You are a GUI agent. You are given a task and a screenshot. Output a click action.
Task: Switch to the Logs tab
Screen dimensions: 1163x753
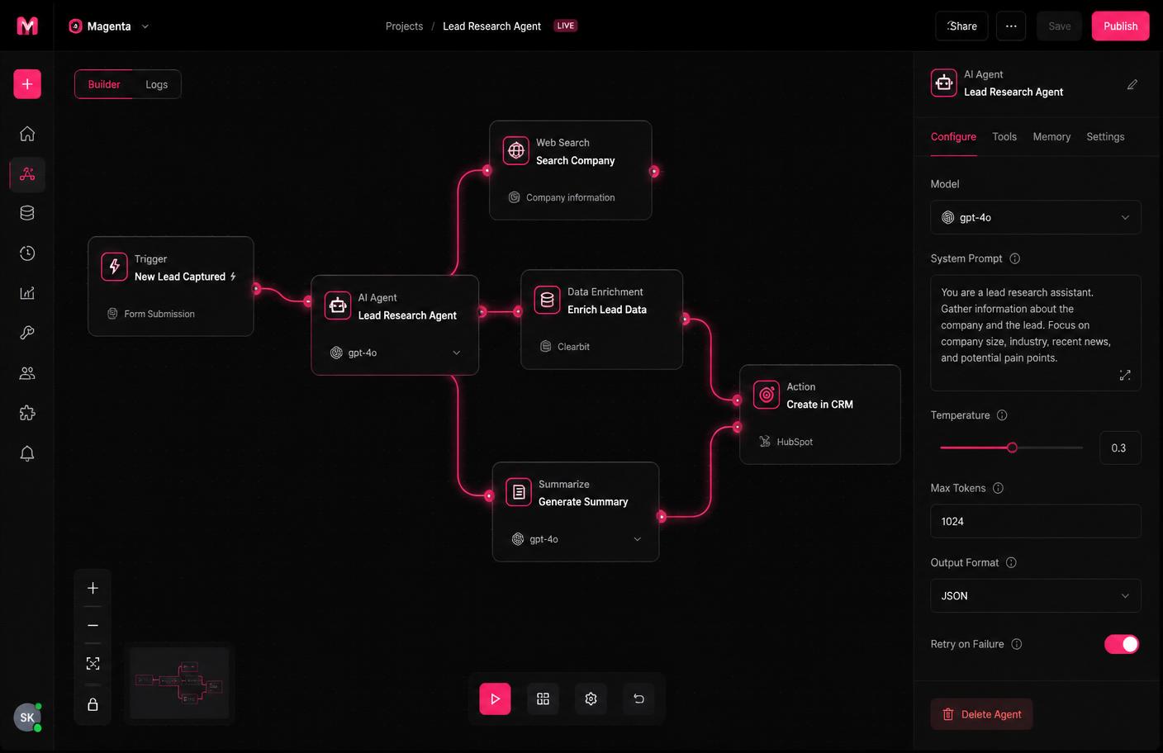(x=157, y=84)
